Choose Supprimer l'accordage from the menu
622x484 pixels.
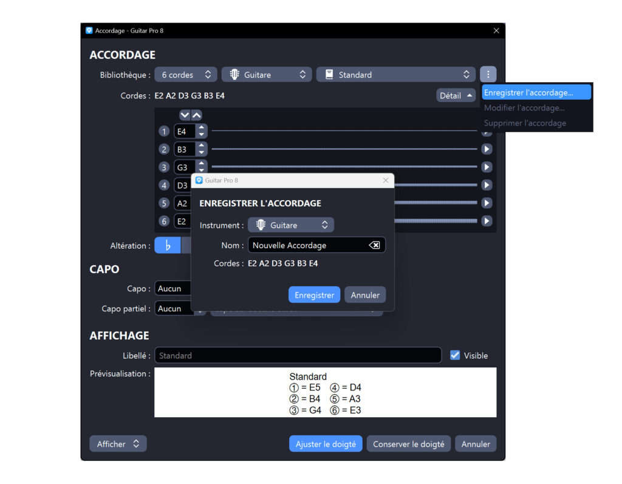coord(537,123)
